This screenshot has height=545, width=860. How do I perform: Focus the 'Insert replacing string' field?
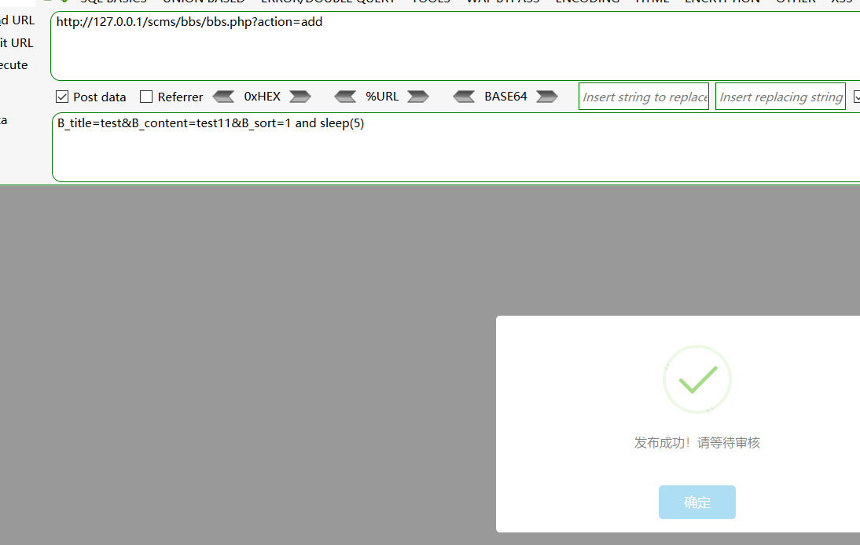(x=780, y=97)
